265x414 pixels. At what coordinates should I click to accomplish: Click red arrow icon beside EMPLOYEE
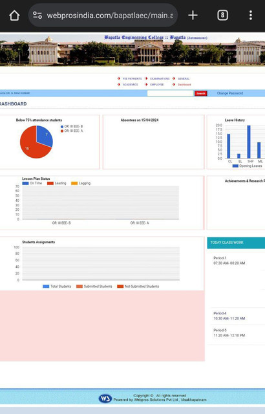point(146,84)
